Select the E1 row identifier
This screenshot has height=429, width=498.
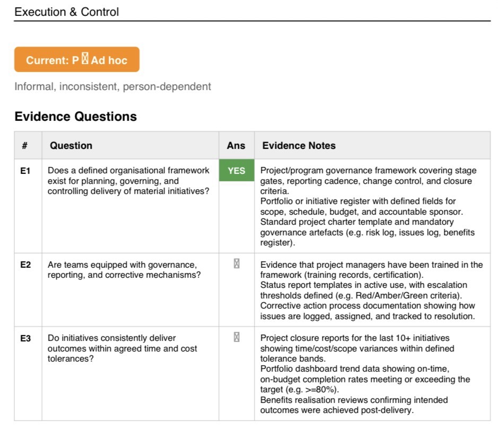[25, 171]
